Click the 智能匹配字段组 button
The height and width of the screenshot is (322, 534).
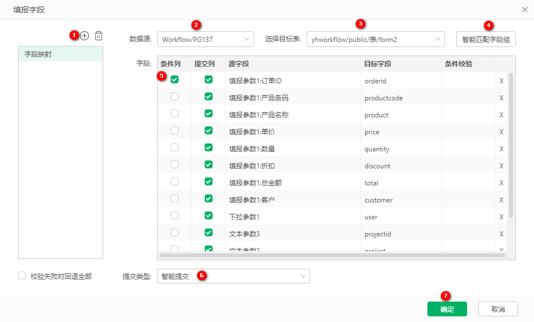click(486, 39)
